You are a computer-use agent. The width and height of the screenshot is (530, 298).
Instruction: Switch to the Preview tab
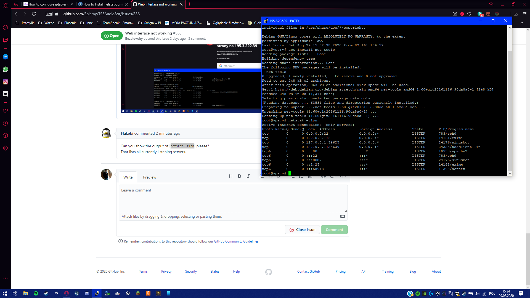(149, 177)
